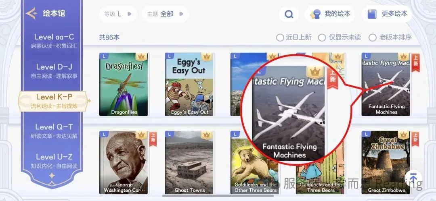Enable the 仅显示未读 filter
The image size is (436, 201).
tap(340, 37)
